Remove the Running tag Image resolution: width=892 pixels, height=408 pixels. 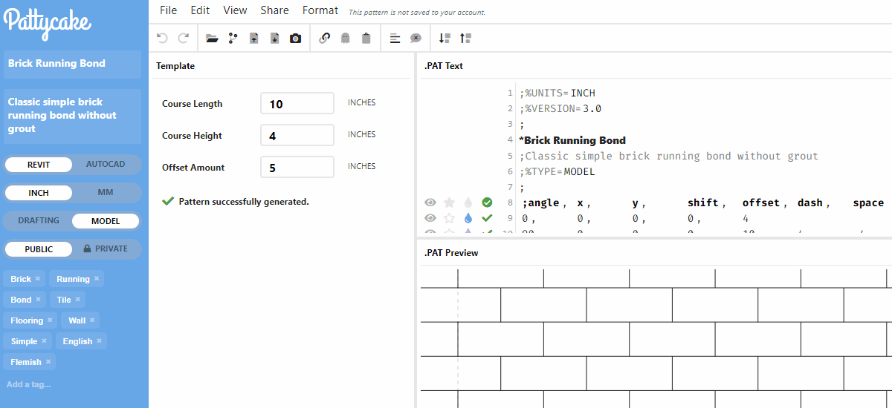tap(96, 279)
